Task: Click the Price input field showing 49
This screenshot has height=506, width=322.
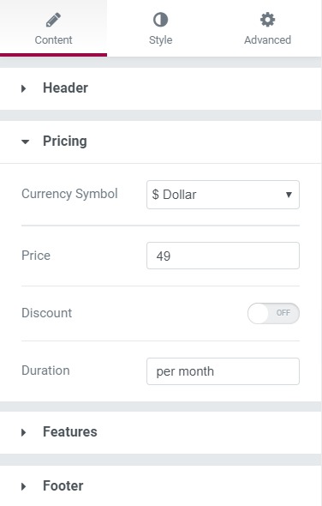Action: pos(223,256)
